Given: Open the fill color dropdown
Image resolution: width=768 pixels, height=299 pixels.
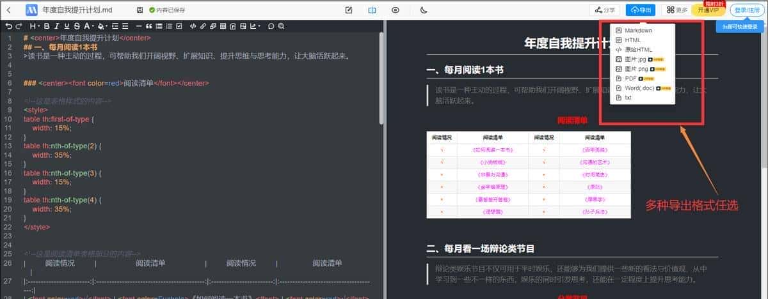Looking at the screenshot, I should tap(103, 26).
